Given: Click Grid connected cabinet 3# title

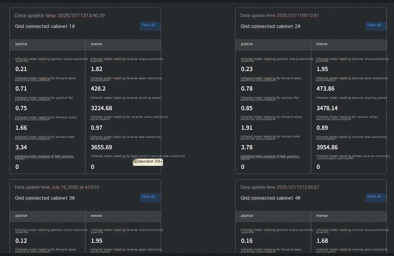Looking at the screenshot, I should click(45, 198).
